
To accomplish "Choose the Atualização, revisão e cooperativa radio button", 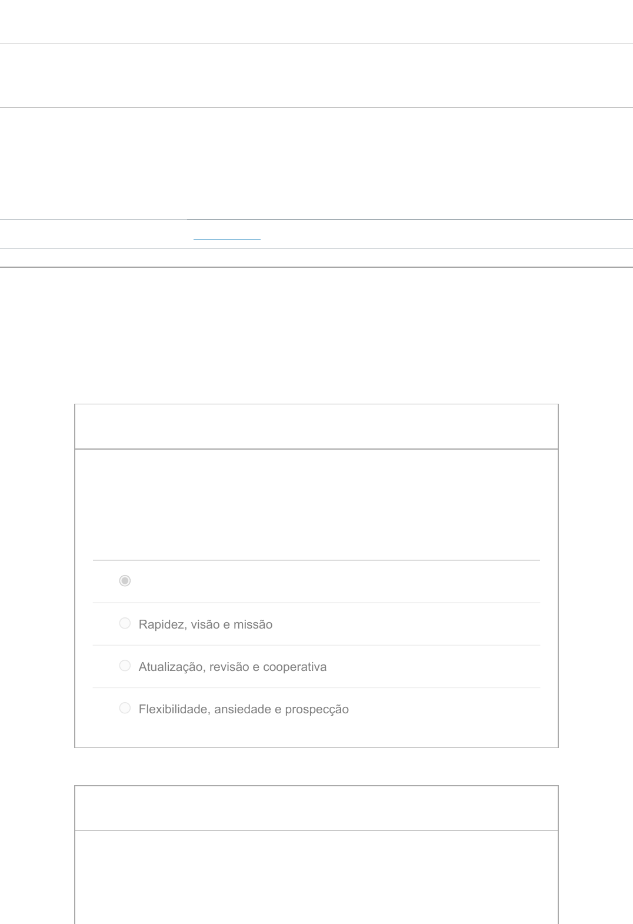I will coord(125,666).
